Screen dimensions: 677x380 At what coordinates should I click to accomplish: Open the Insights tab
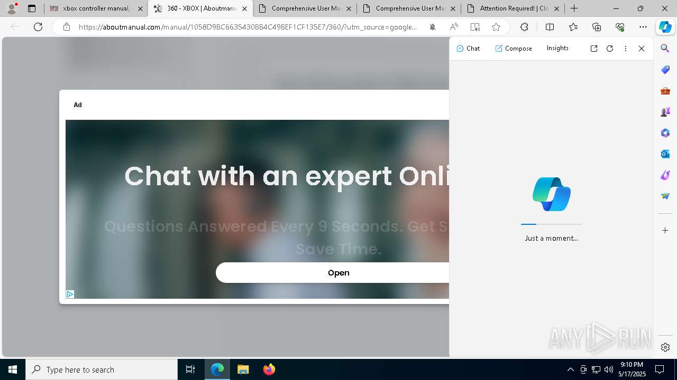click(x=557, y=48)
